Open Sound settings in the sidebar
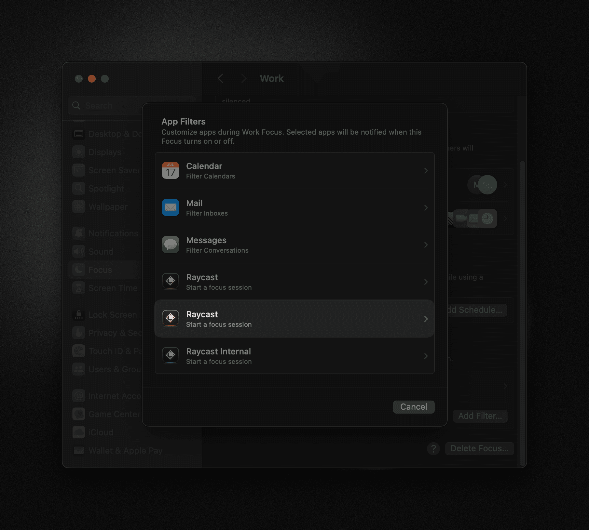The image size is (589, 530). [101, 251]
